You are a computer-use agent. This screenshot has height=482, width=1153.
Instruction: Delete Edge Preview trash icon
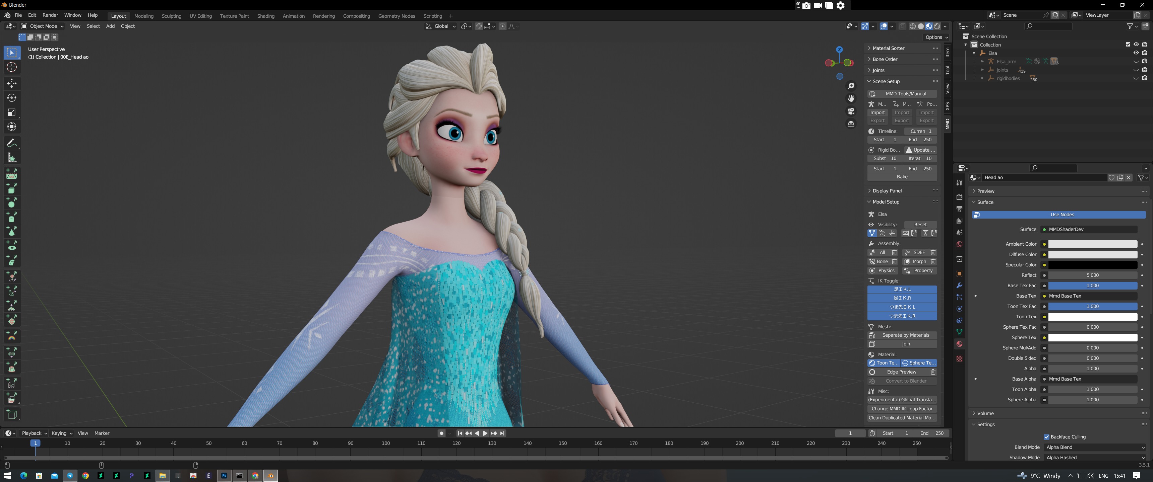click(933, 372)
